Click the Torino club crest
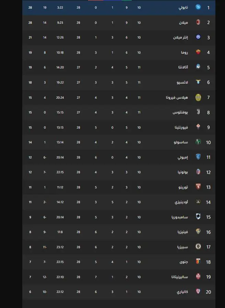The width and height of the screenshot is (225, 308). tap(198, 187)
